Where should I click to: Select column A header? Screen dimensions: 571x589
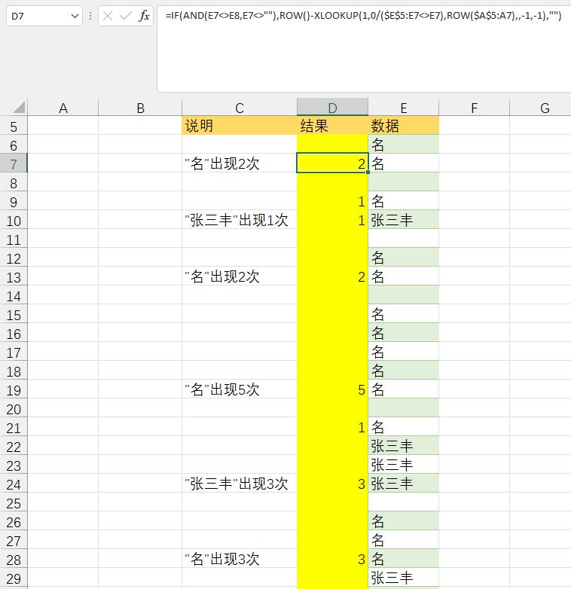pyautogui.click(x=63, y=108)
